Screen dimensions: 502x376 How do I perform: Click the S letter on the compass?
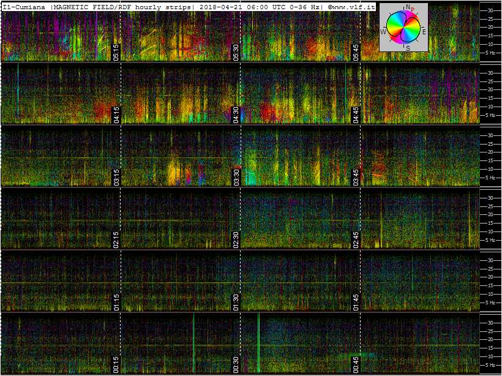(x=408, y=48)
